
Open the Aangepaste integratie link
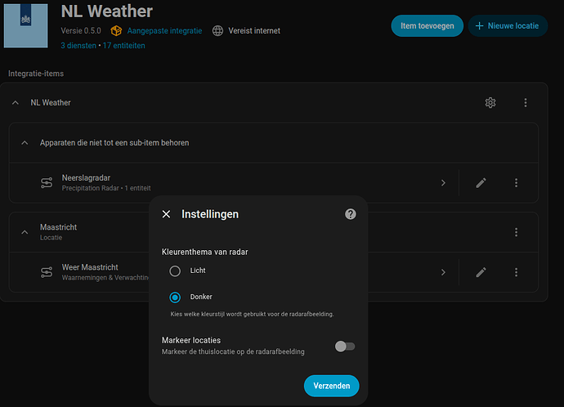point(164,31)
